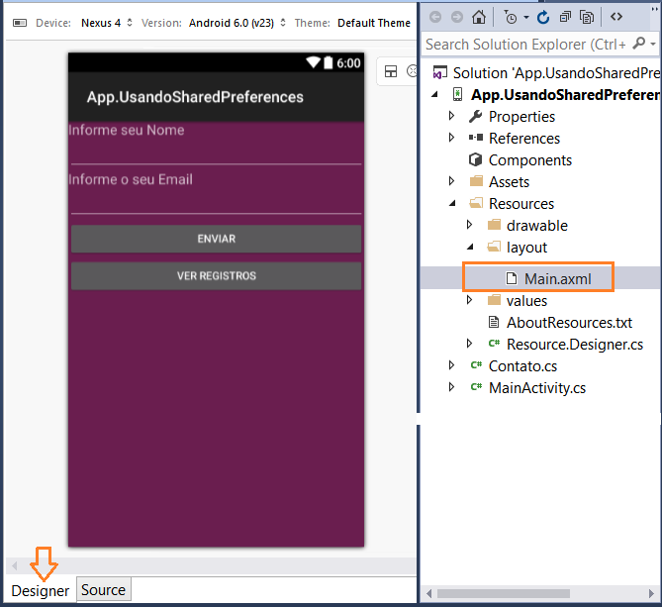Click the layout grid icon beside phone preview
Viewport: 662px width, 608px height.
pos(391,71)
